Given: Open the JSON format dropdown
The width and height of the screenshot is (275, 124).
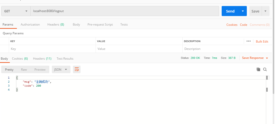Looking at the screenshot, I should point(61,69).
